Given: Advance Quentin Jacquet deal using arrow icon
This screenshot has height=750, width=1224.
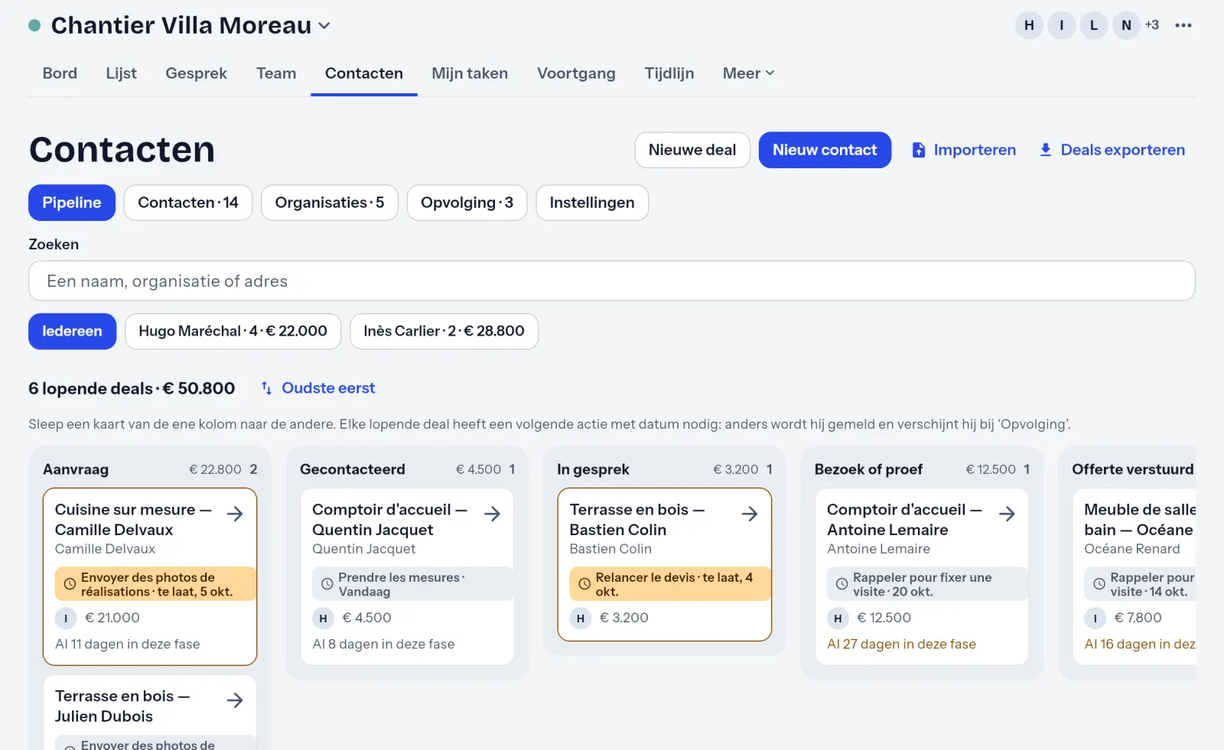Looking at the screenshot, I should click(493, 514).
